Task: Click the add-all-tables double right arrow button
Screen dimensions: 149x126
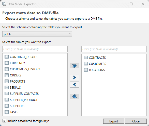Action: (x=74, y=66)
